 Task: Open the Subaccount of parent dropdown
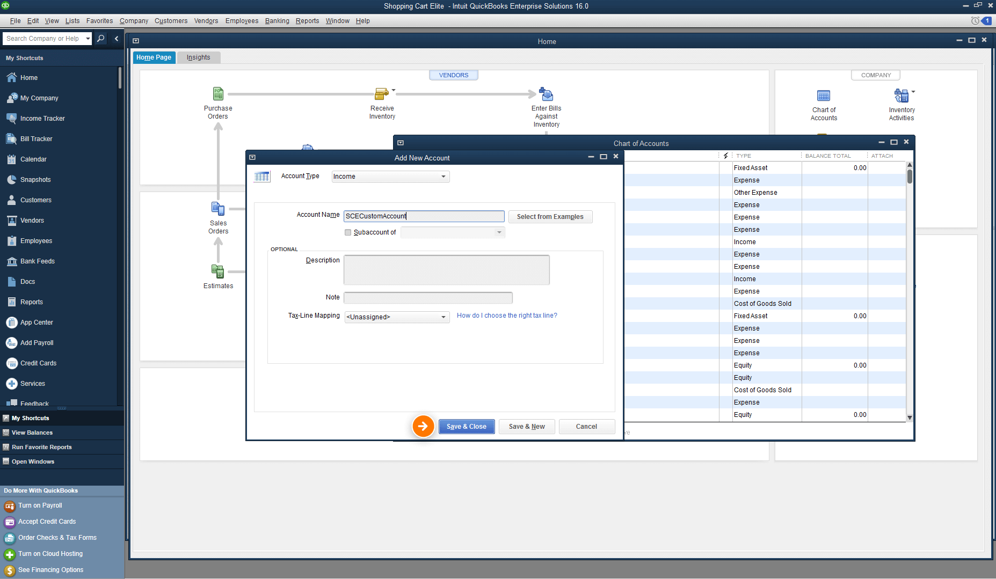coord(453,232)
